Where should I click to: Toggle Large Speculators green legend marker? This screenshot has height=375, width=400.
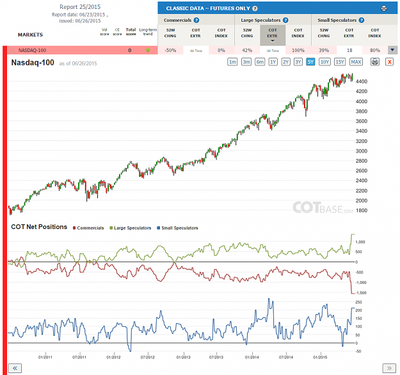point(111,228)
